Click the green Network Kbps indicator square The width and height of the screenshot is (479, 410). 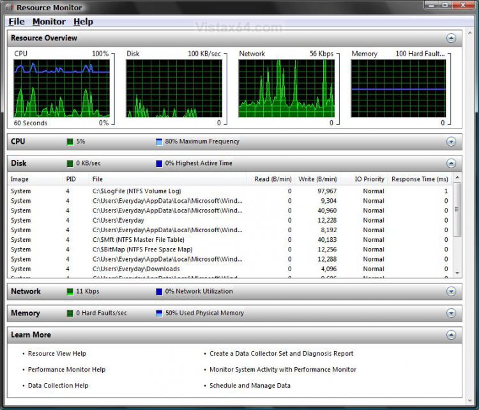click(70, 292)
